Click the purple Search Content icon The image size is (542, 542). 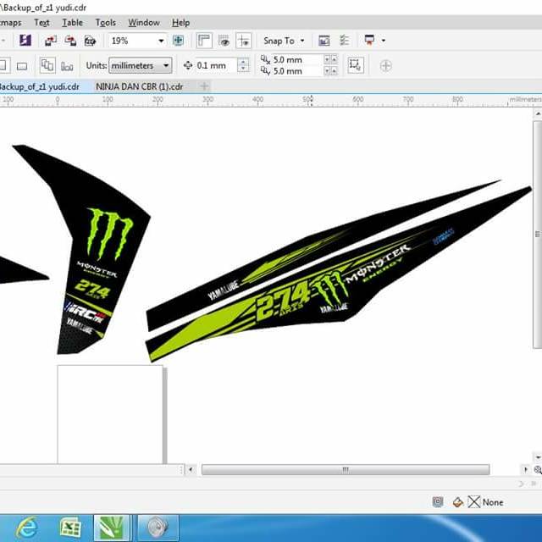click(x=25, y=41)
